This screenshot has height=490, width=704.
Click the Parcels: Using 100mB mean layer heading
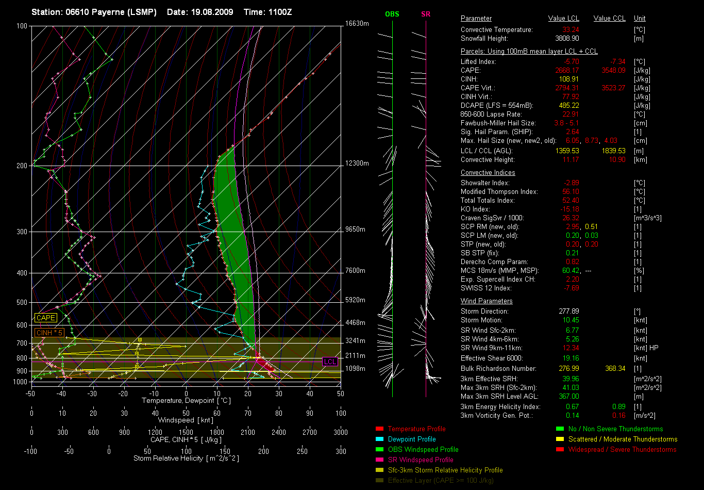point(529,52)
